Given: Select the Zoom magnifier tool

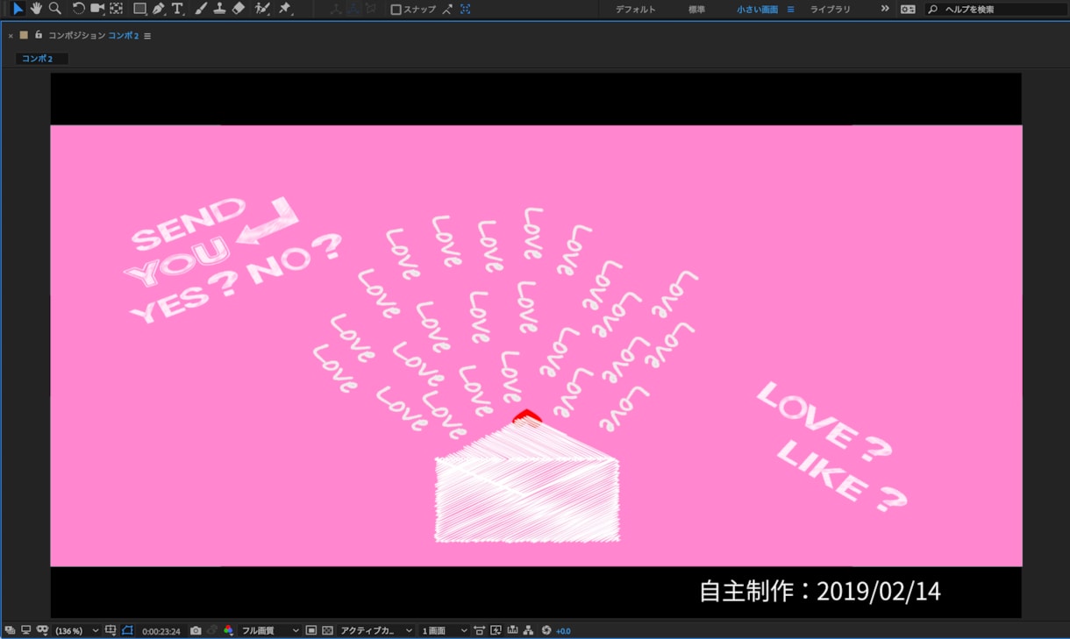Looking at the screenshot, I should coord(55,9).
